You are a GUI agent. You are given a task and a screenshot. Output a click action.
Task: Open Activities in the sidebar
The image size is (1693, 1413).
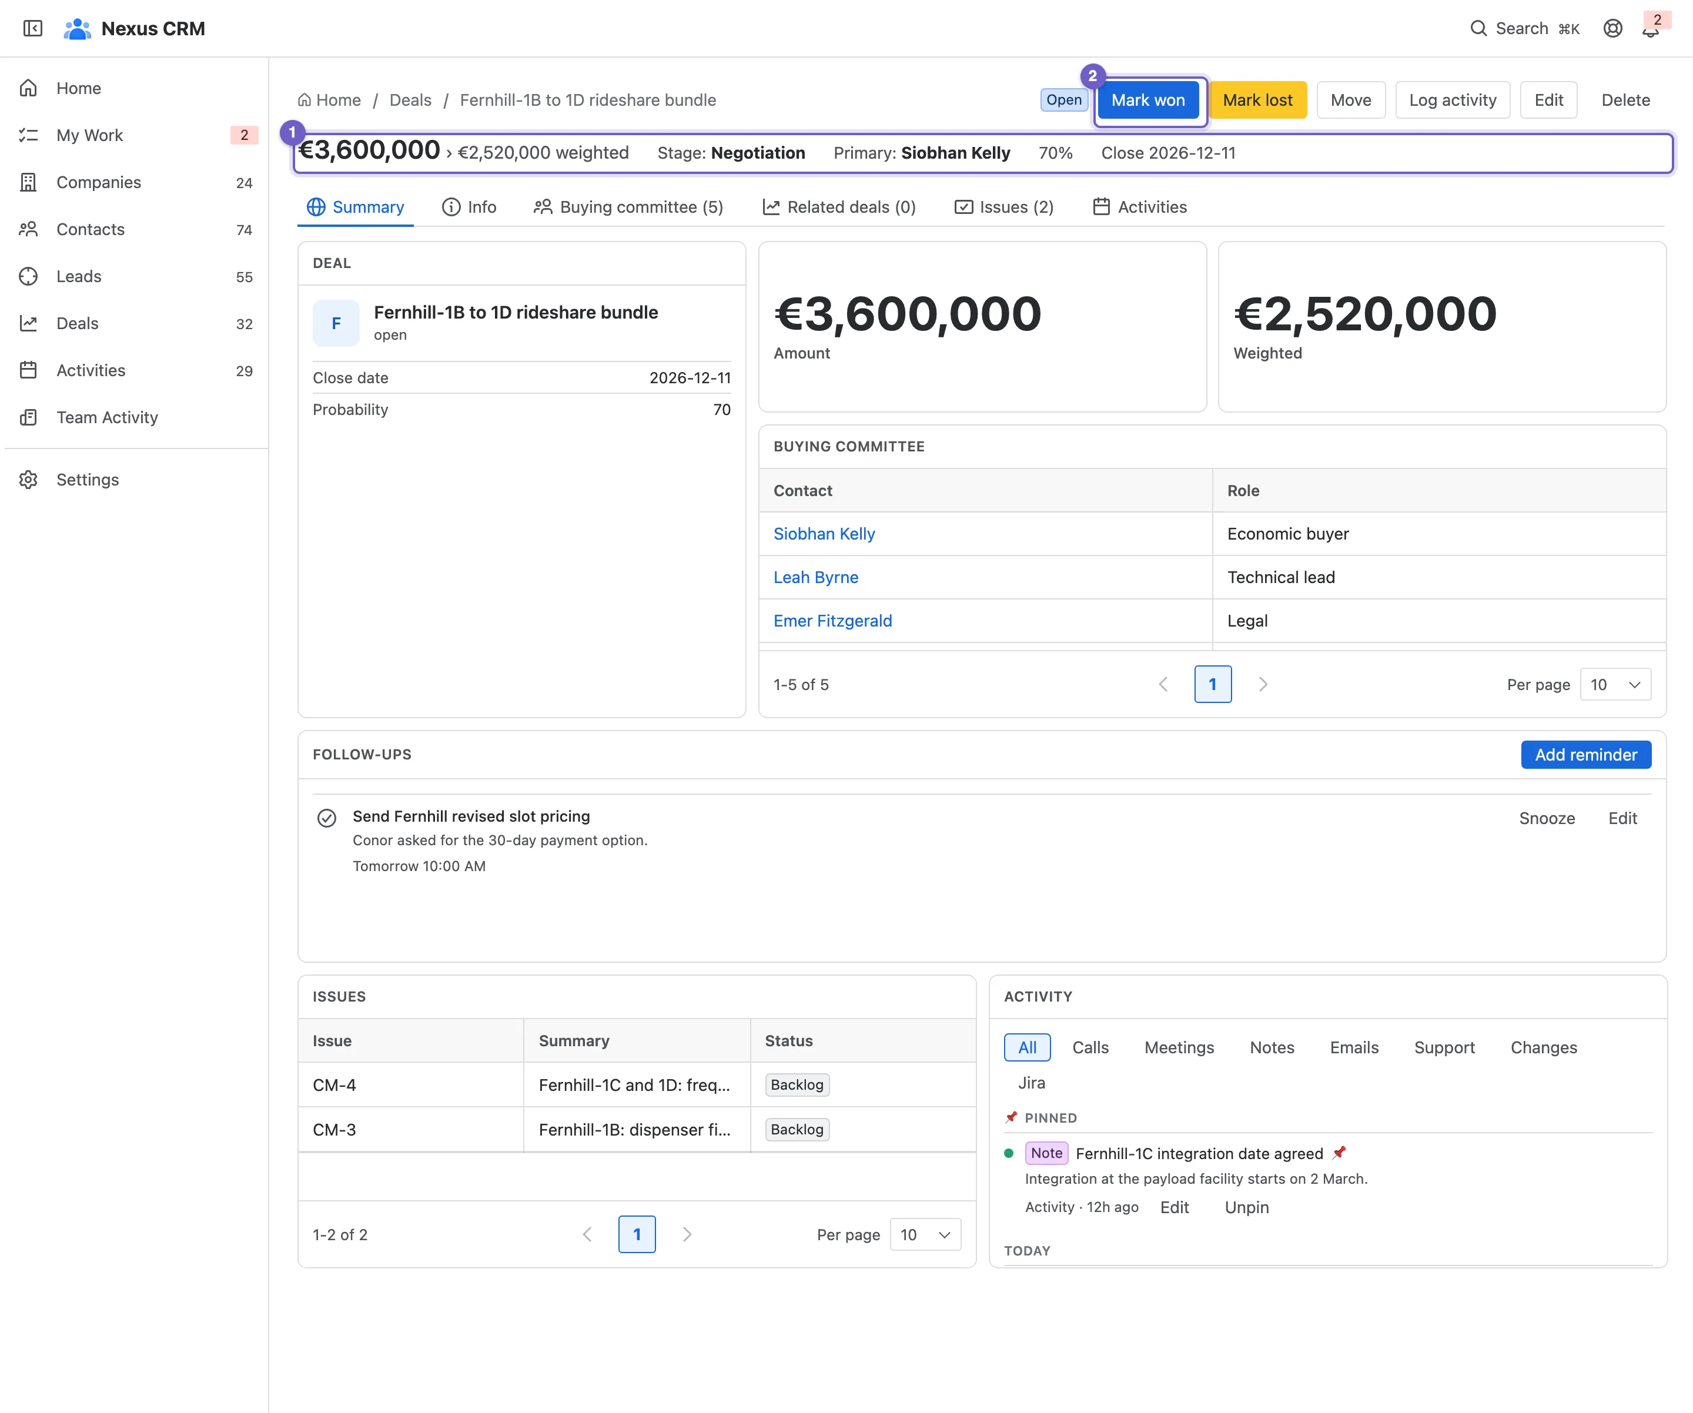click(x=135, y=370)
